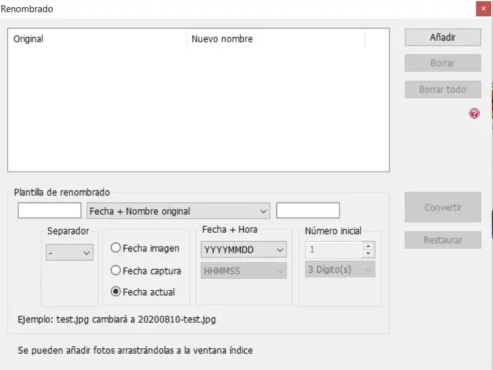Click the Restaurar button
The image size is (493, 370).
[443, 240]
